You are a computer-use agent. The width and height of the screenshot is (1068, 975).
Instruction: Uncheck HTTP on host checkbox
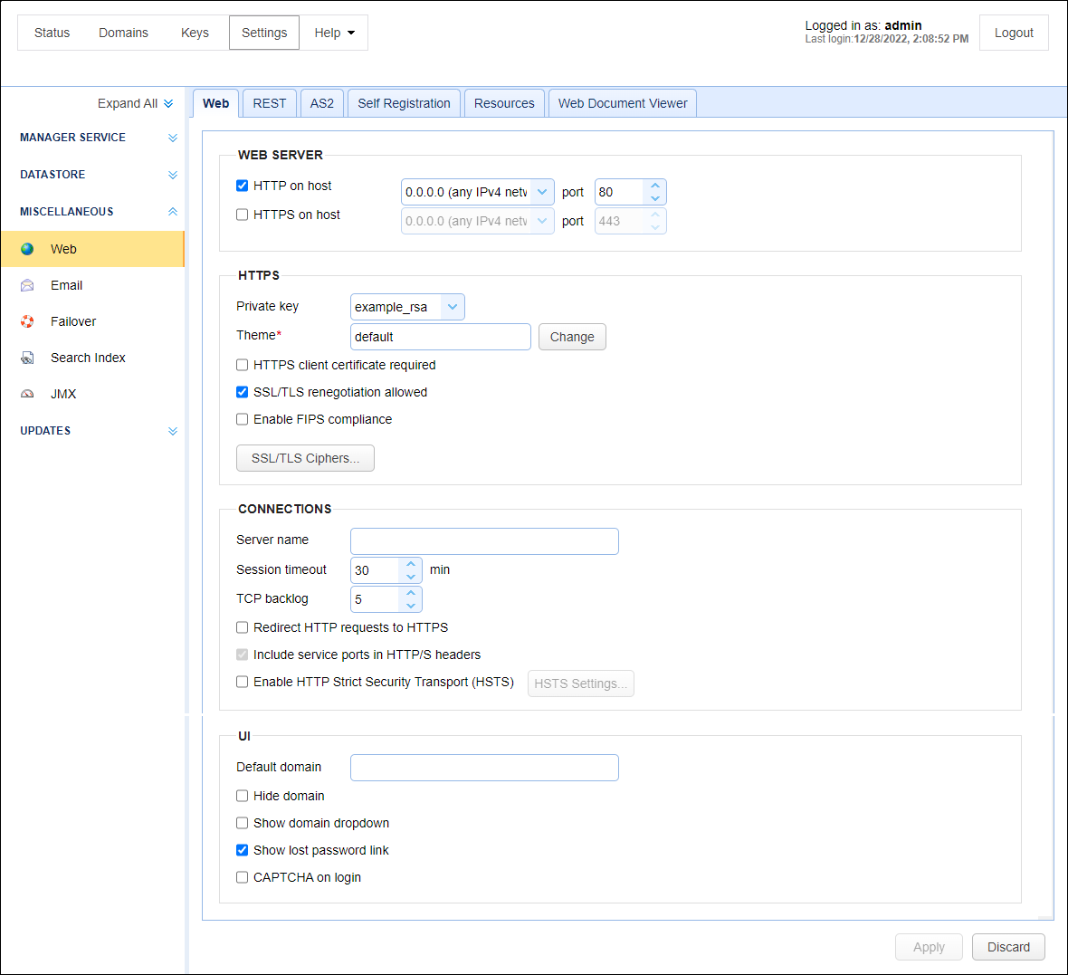point(242,186)
